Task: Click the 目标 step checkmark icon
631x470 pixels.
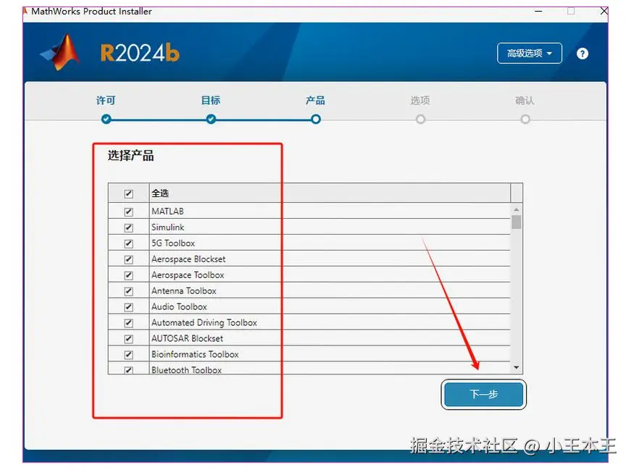Action: point(210,119)
